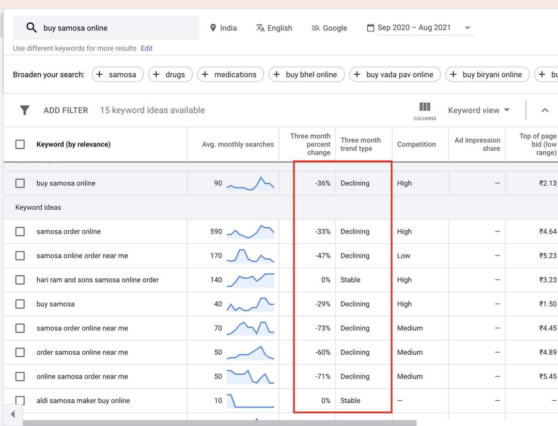
Task: Check the buy samosa row checkbox
Action: tap(20, 304)
